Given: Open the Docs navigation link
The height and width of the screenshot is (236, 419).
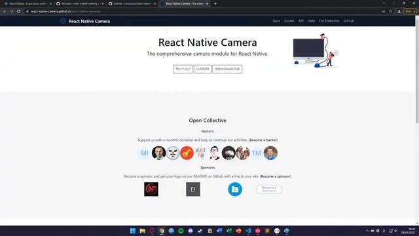Looking at the screenshot, I should 276,21.
